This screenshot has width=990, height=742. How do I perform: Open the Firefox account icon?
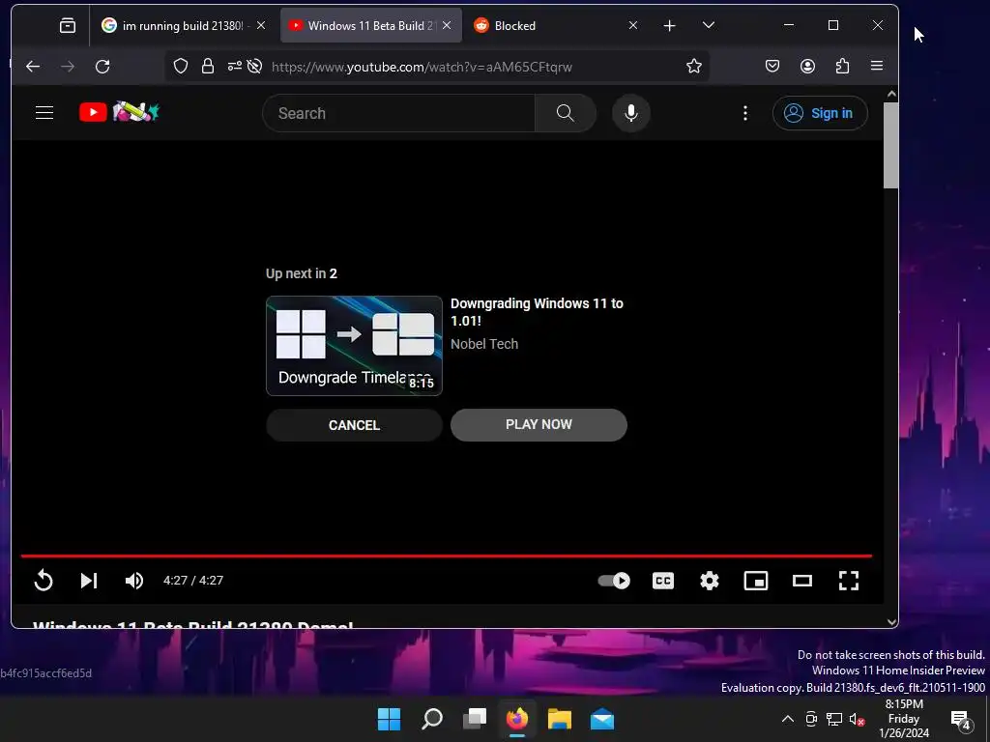pyautogui.click(x=807, y=67)
